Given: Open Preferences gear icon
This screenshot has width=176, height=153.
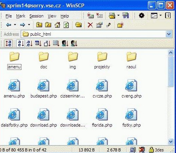Looking at the screenshot, I should [142, 16].
